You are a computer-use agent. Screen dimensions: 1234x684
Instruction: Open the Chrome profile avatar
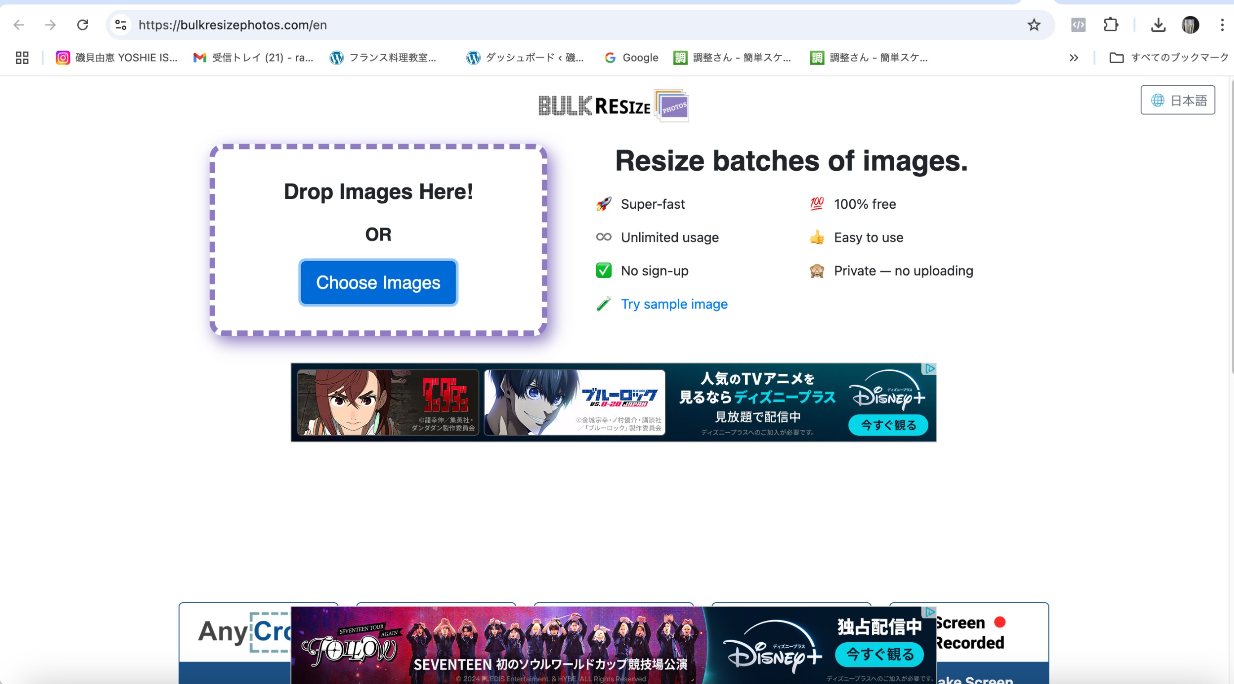click(x=1190, y=25)
